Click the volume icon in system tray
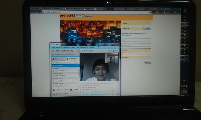The height and width of the screenshot is (120, 201). 181,86
